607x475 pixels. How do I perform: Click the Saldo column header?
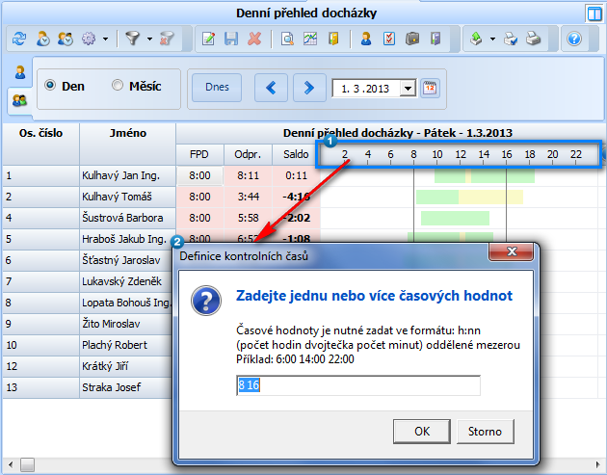click(x=296, y=154)
